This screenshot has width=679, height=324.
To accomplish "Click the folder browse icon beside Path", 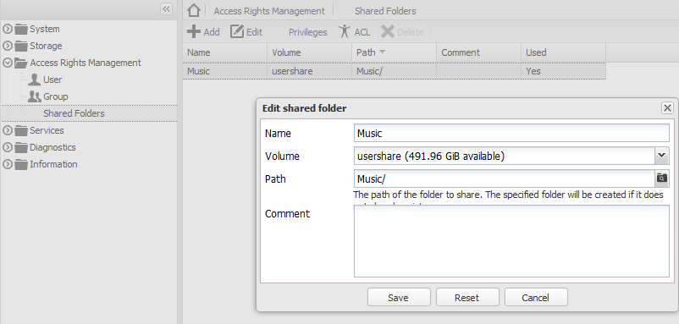I will click(661, 178).
